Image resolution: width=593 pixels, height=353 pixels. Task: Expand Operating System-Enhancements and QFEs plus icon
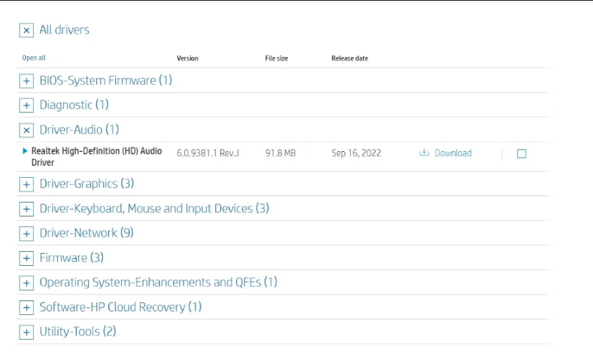tap(26, 283)
